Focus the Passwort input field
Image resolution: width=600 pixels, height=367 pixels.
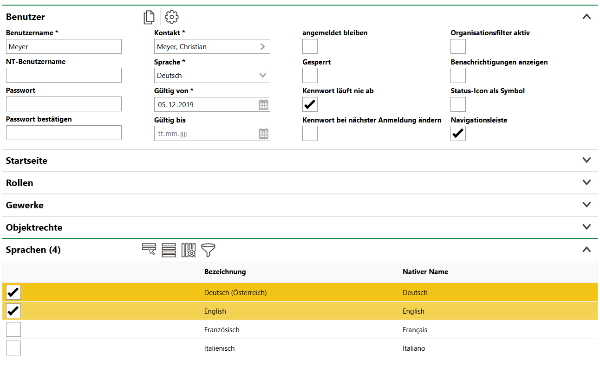click(64, 104)
